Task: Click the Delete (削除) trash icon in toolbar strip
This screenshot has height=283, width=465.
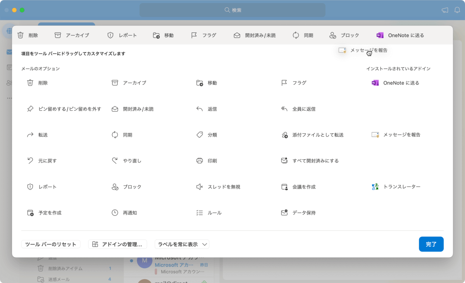Action: pyautogui.click(x=21, y=35)
